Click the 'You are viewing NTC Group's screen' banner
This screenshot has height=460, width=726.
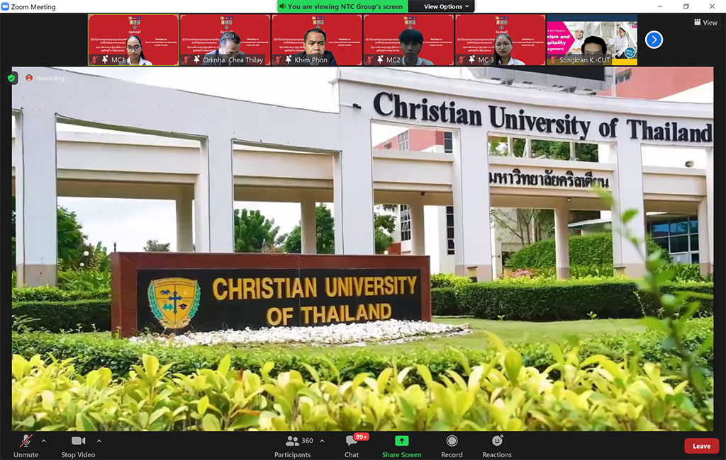[342, 6]
